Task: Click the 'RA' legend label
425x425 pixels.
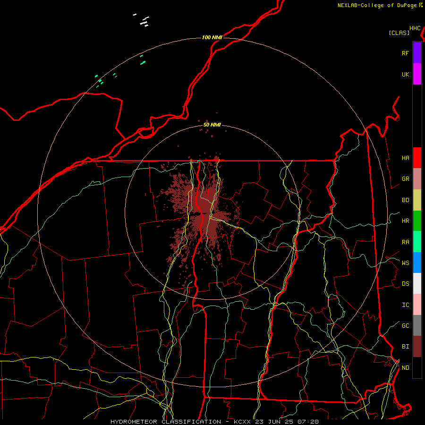Action: click(405, 242)
